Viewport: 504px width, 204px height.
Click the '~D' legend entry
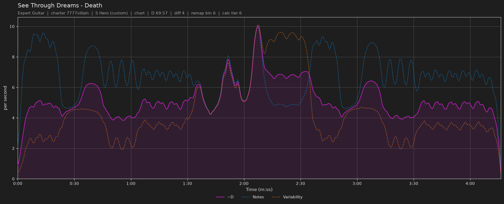pyautogui.click(x=225, y=197)
